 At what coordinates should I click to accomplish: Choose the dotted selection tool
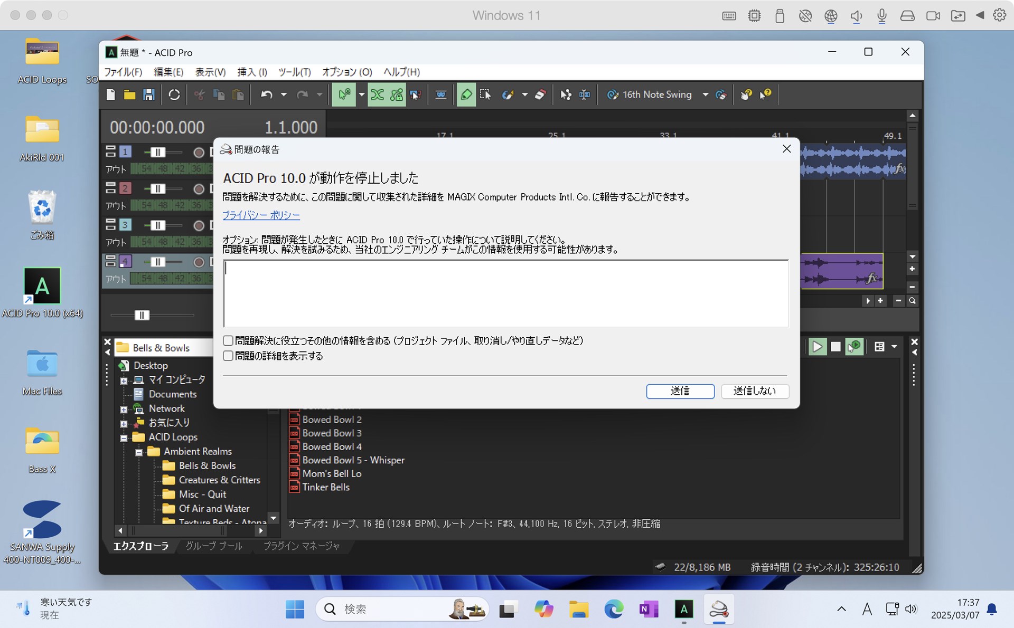pyautogui.click(x=485, y=94)
